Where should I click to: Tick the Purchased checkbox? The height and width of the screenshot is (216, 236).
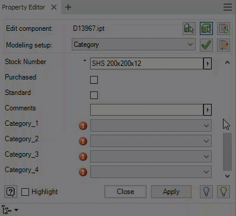click(x=94, y=80)
